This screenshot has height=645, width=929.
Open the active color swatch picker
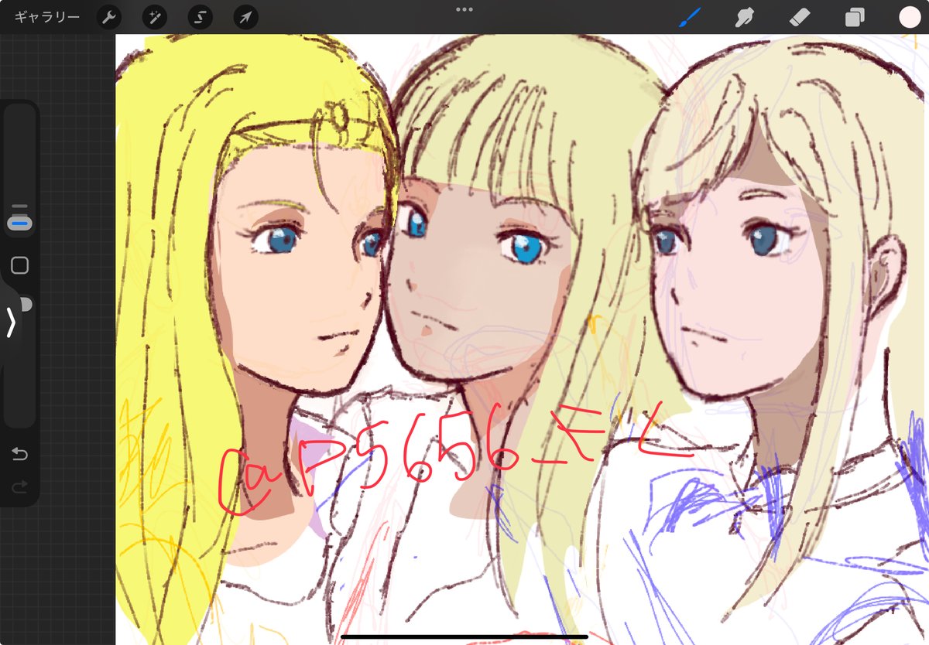(910, 17)
